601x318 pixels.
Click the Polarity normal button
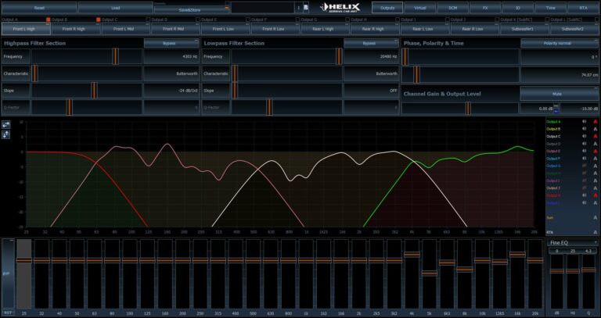point(560,43)
